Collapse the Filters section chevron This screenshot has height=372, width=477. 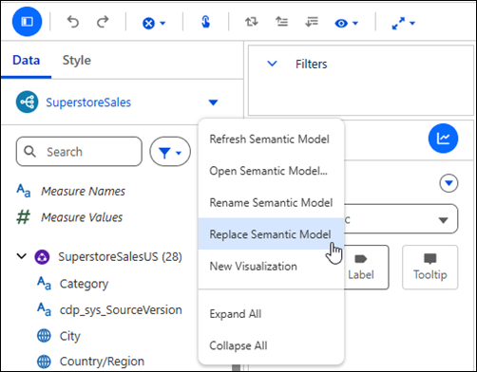click(x=272, y=64)
